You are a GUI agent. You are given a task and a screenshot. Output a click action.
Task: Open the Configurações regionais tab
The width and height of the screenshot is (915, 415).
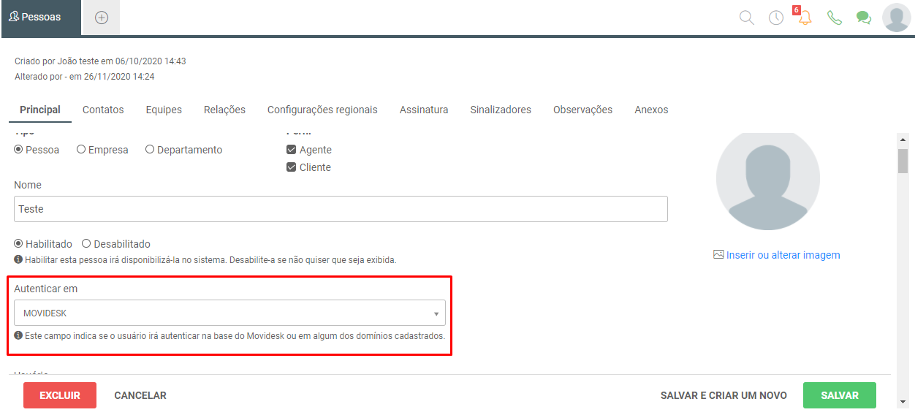coord(322,110)
